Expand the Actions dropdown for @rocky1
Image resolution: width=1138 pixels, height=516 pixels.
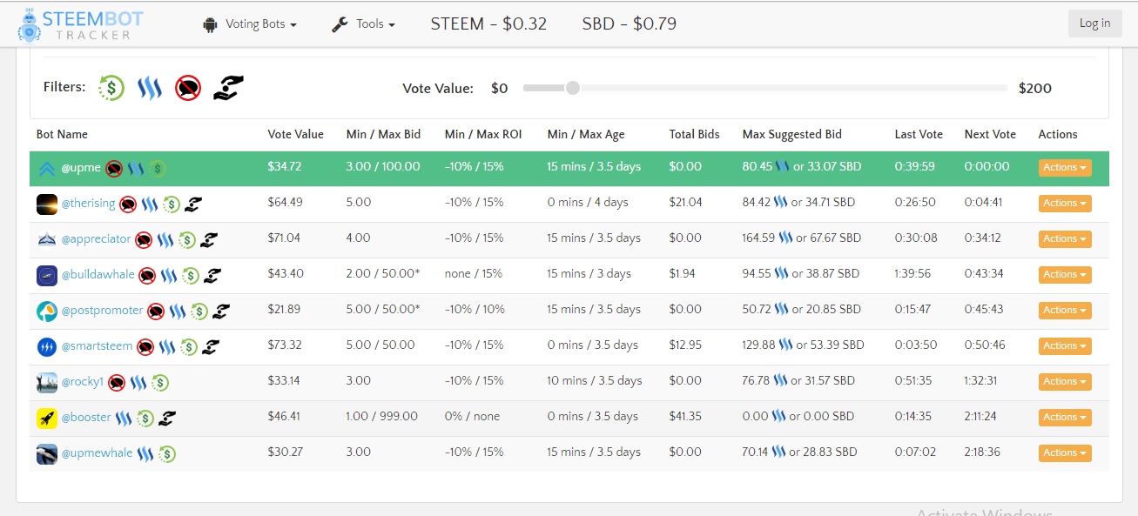pyautogui.click(x=1064, y=381)
